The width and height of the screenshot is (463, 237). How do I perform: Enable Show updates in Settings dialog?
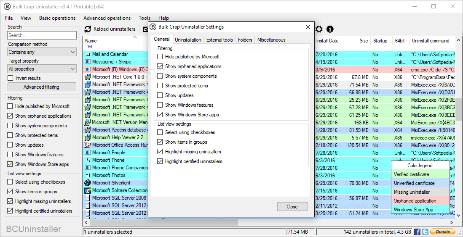pyautogui.click(x=160, y=95)
